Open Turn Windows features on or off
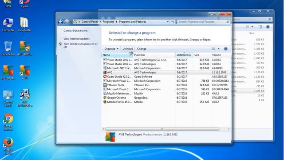284x160 pixels. (x=80, y=45)
